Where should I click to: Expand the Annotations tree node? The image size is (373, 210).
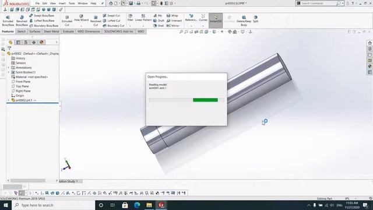(9, 68)
